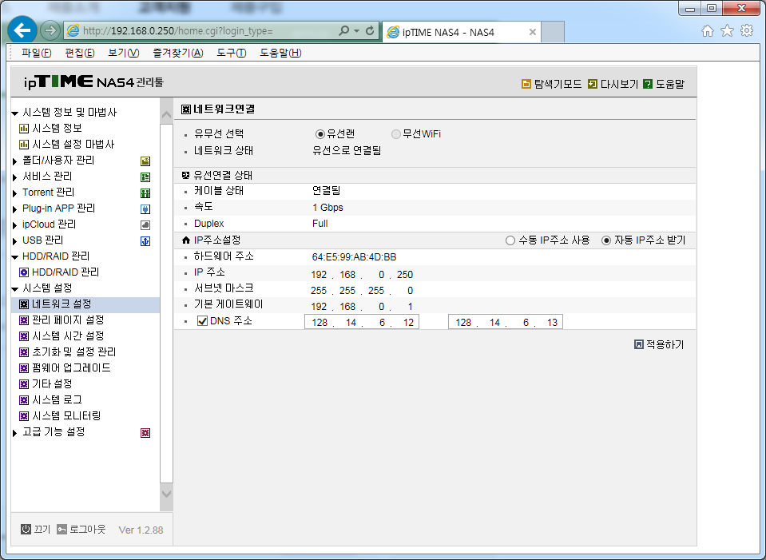Click the browser address bar URL
766x560 pixels.
(177, 31)
